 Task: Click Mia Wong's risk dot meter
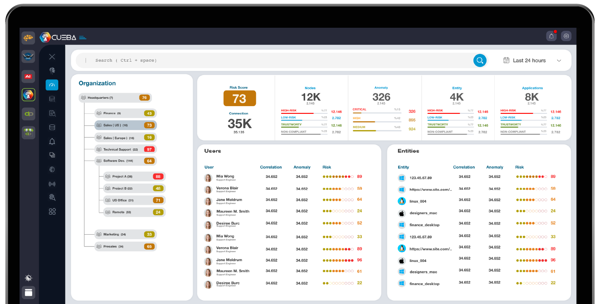point(336,176)
